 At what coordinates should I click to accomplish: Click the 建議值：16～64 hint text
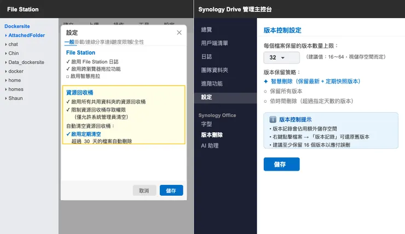pyautogui.click(x=345, y=57)
